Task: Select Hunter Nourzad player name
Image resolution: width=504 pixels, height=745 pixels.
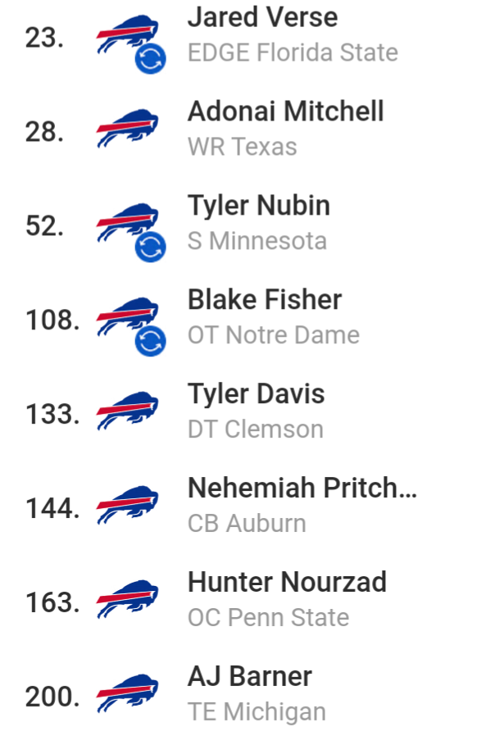Action: tap(287, 582)
